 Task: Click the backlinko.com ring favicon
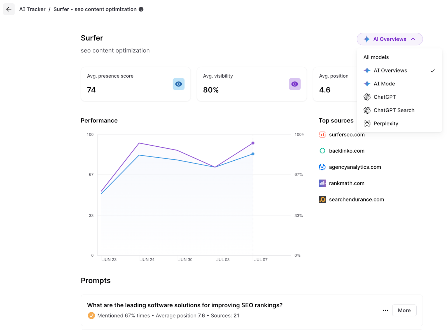(x=322, y=151)
